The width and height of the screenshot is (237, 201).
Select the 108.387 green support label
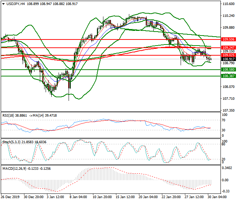228,76
